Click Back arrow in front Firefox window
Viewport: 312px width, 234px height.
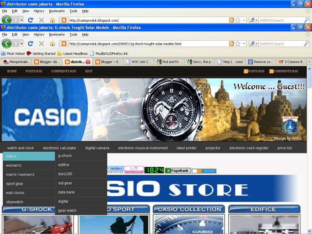coord(7,44)
